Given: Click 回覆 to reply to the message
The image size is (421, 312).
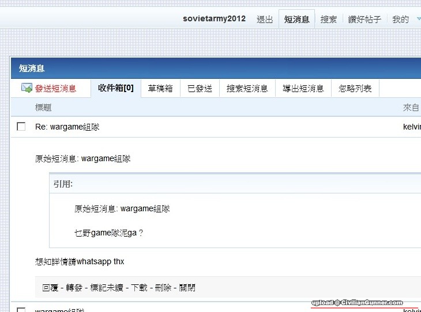Looking at the screenshot, I should click(50, 287).
